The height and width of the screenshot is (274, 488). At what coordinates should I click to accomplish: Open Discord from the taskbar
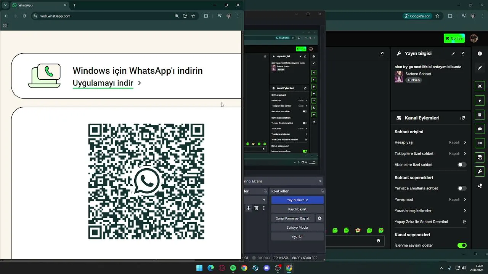click(x=266, y=268)
